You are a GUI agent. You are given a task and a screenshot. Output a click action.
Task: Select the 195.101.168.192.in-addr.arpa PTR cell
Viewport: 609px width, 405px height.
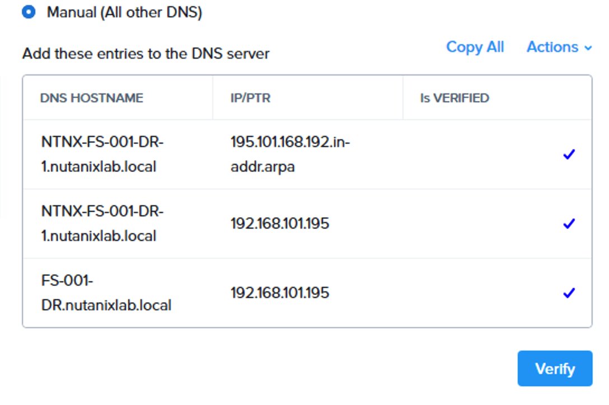coord(290,154)
